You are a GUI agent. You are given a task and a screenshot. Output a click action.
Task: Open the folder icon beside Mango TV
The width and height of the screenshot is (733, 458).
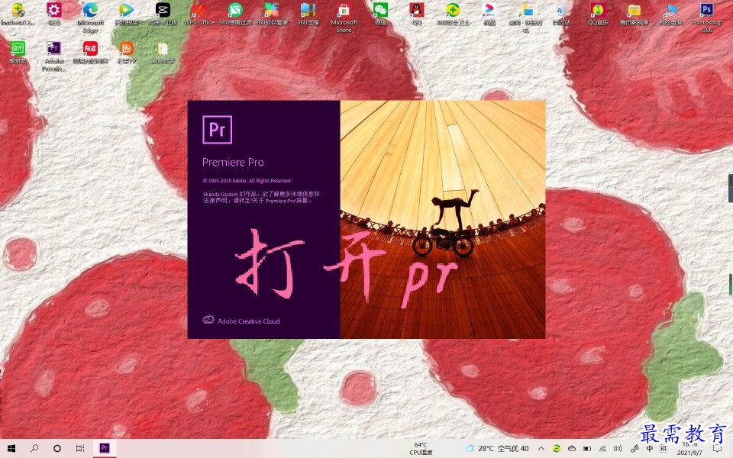pos(163,53)
